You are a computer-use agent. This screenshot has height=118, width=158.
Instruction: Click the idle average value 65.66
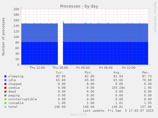tap(118, 80)
